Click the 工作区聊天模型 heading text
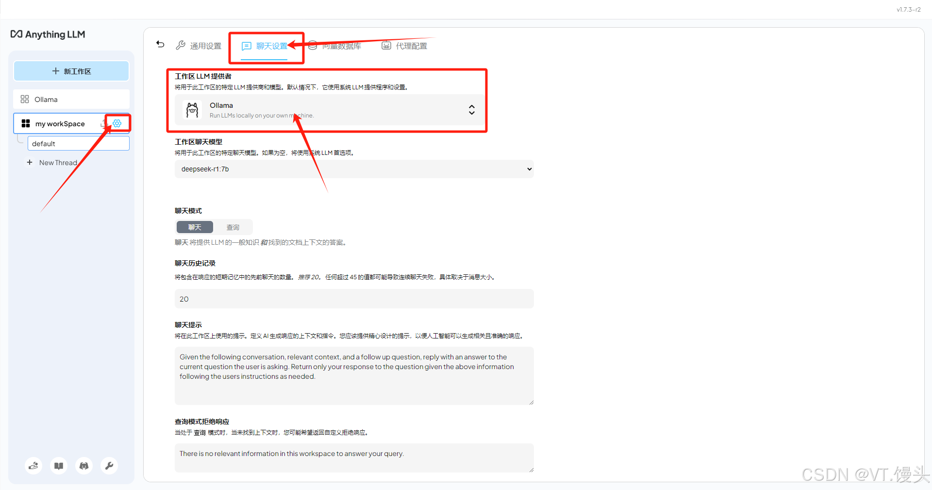The width and height of the screenshot is (932, 490). [199, 142]
